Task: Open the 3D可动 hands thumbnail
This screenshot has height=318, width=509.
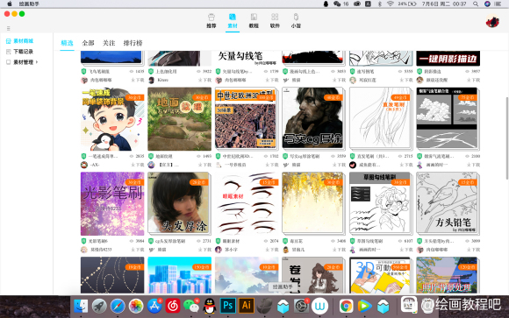Action: 381,275
